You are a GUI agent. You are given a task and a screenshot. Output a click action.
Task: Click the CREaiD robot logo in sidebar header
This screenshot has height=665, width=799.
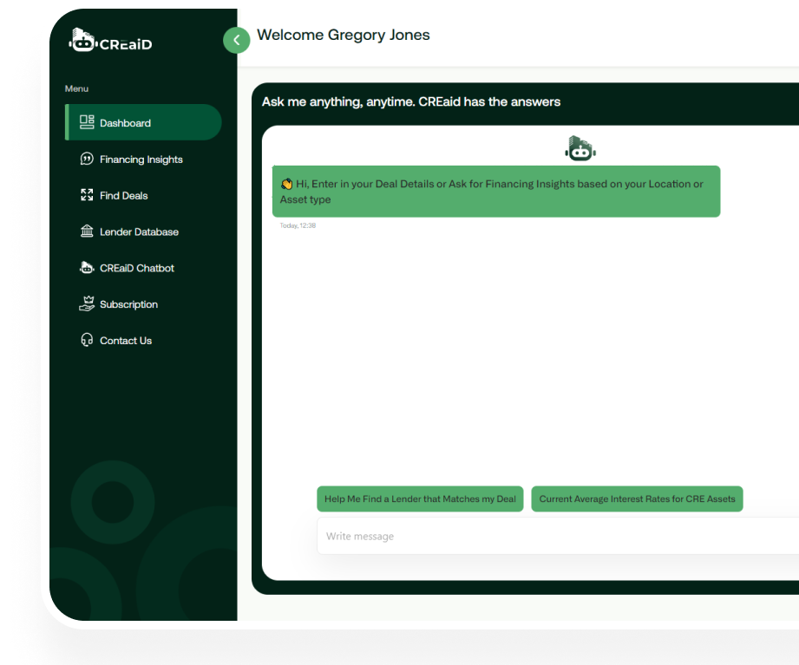pos(110,40)
